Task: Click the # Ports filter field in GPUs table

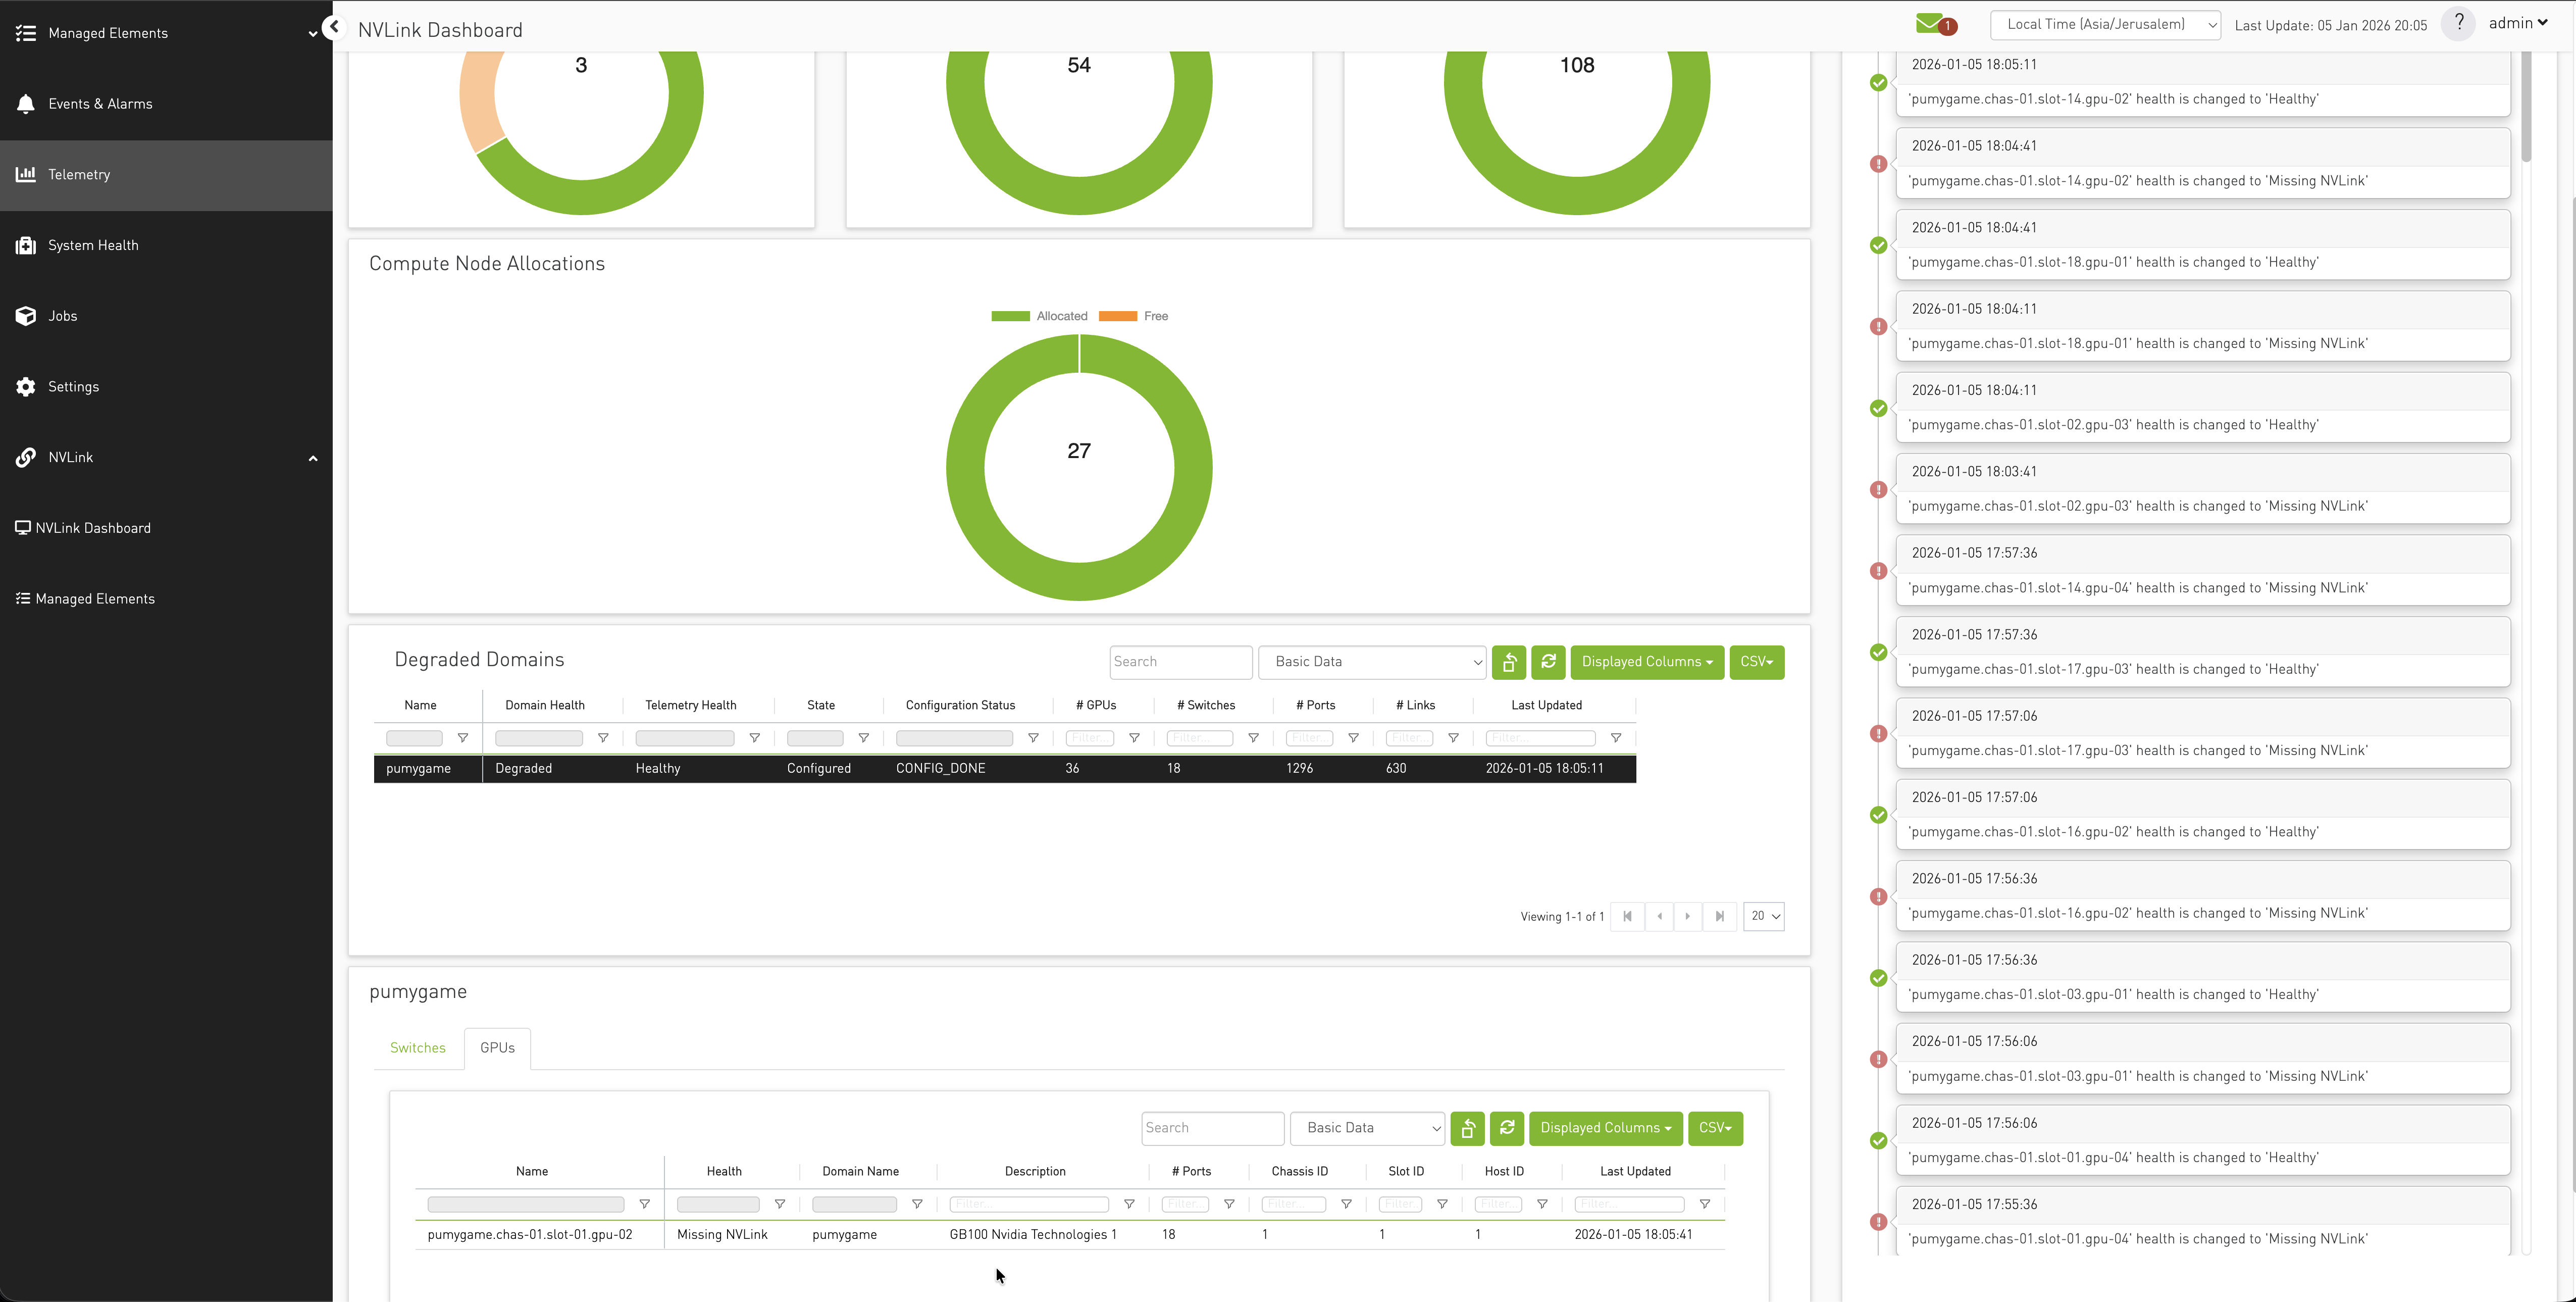Action: 1185,1204
